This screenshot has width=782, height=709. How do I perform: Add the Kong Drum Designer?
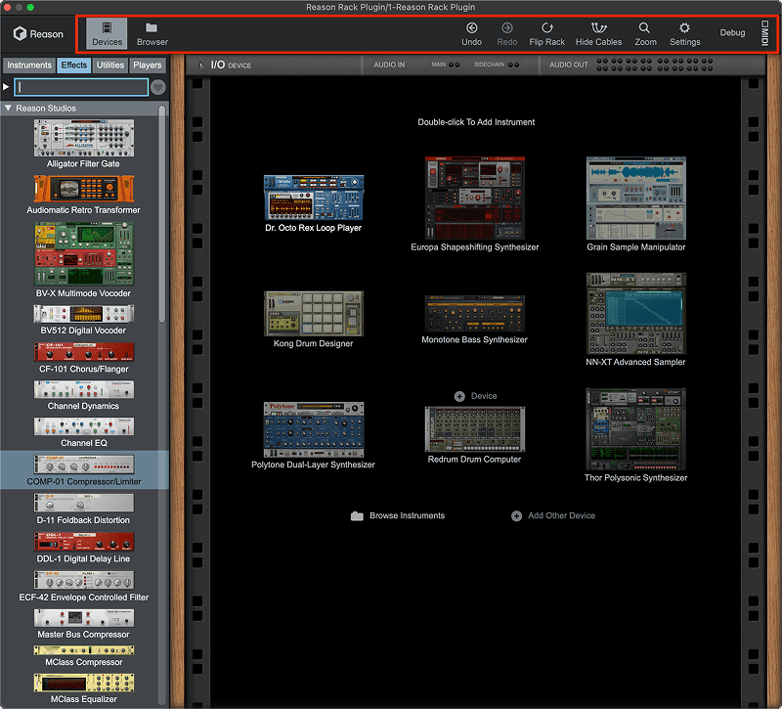tap(313, 320)
